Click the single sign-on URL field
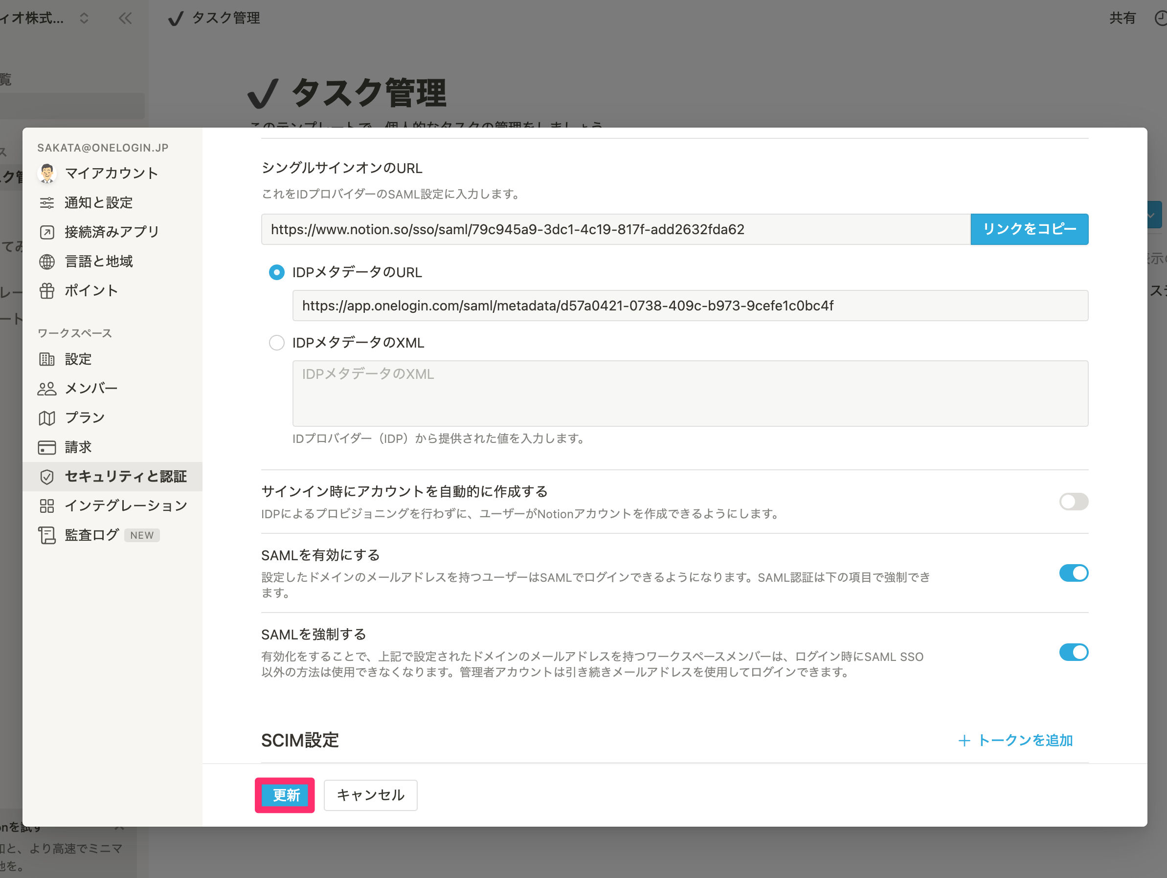The width and height of the screenshot is (1167, 878). pos(616,229)
